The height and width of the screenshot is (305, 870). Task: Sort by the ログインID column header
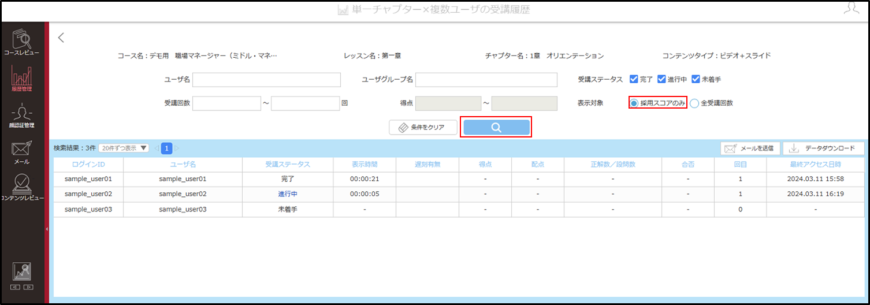point(88,165)
